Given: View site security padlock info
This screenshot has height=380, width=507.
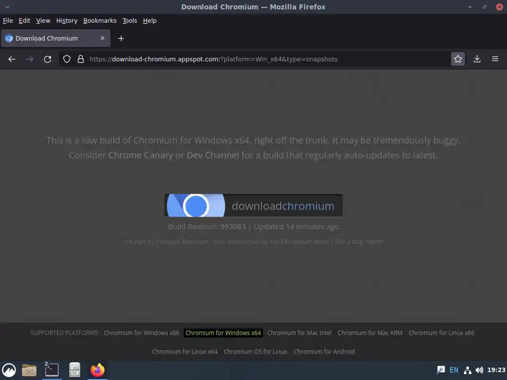Looking at the screenshot, I should [x=81, y=59].
